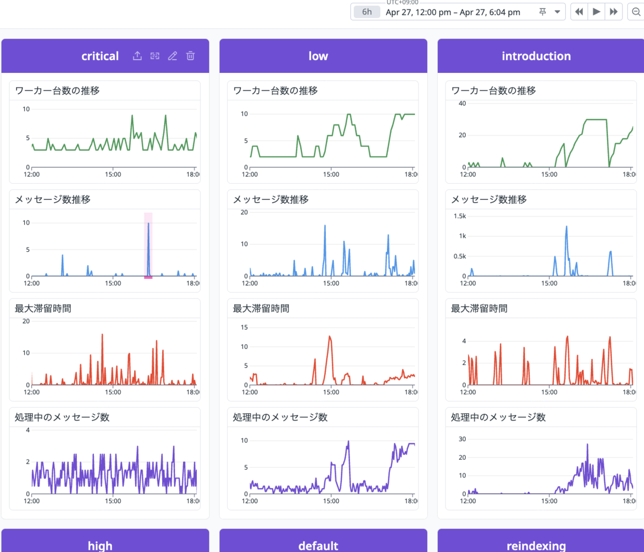Click the 6h time span badge

click(367, 12)
